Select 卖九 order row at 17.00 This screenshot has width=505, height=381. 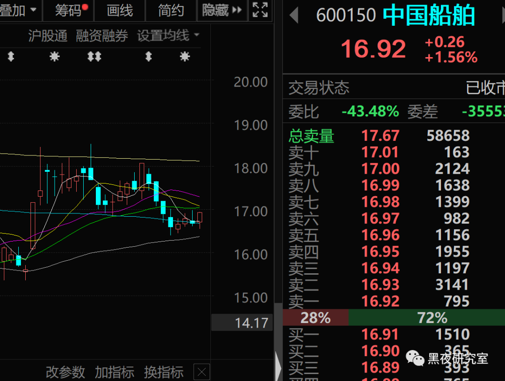click(394, 169)
